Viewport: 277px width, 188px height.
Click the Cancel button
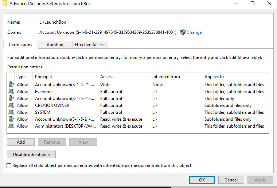point(231,180)
